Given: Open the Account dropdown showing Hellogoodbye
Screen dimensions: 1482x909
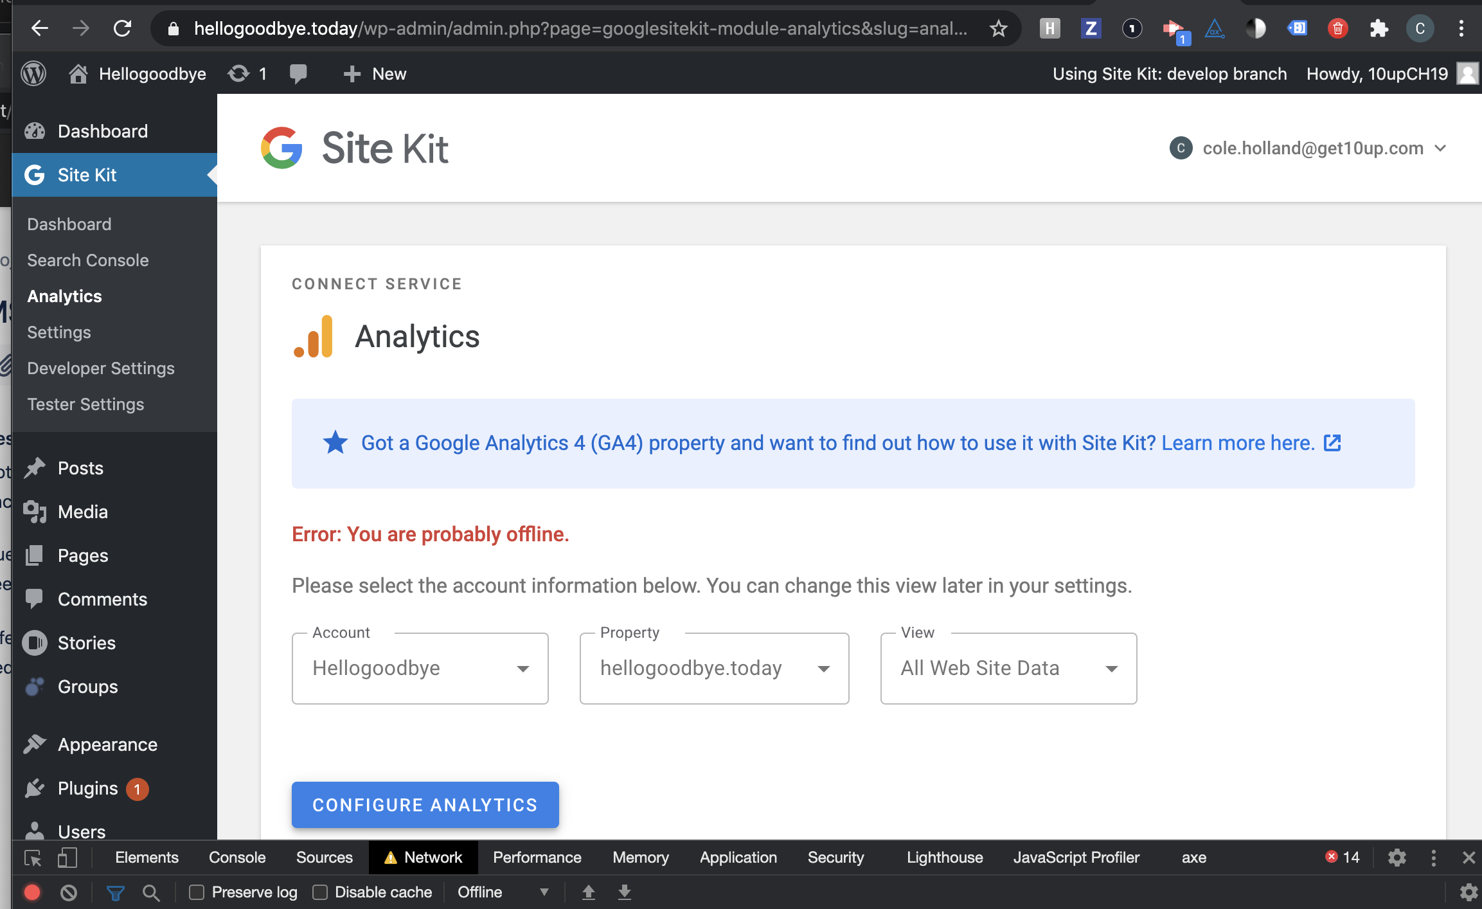Looking at the screenshot, I should 420,669.
